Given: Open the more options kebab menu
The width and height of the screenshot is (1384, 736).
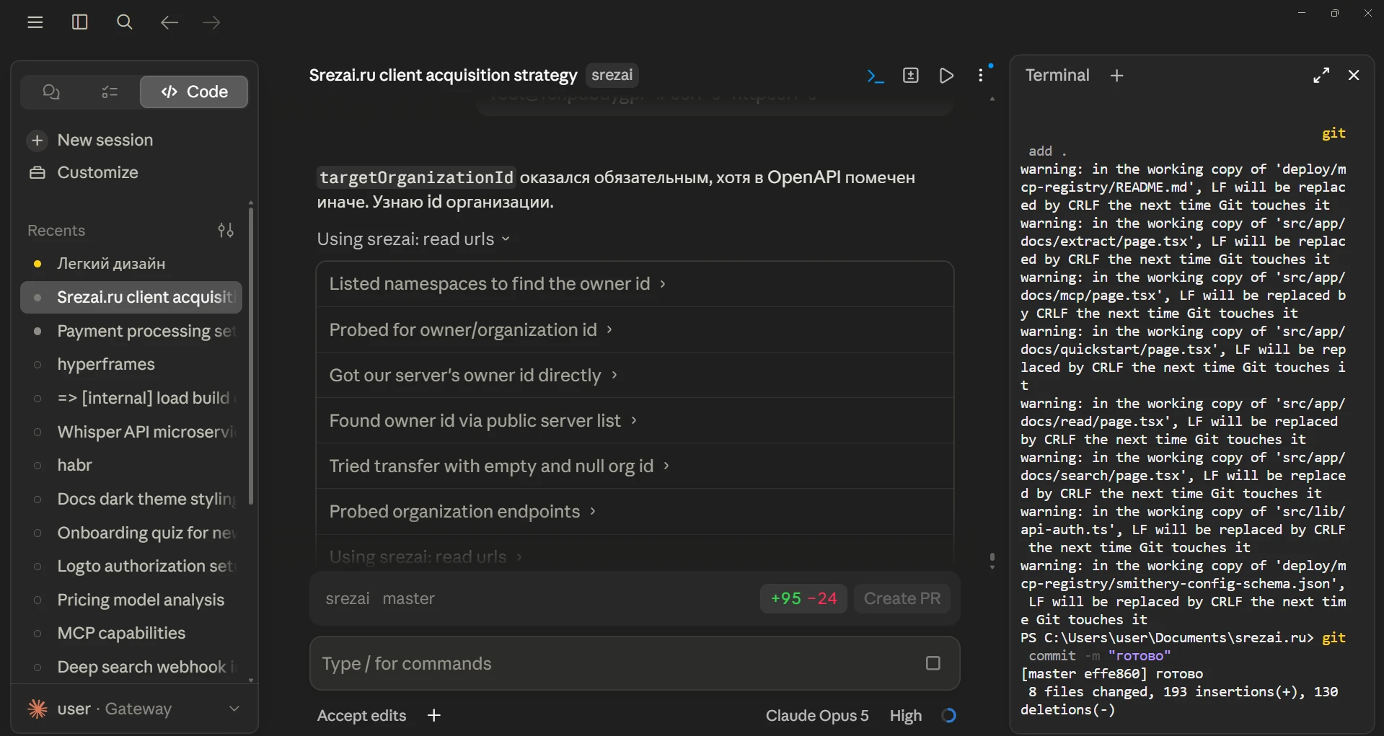Looking at the screenshot, I should pyautogui.click(x=981, y=76).
